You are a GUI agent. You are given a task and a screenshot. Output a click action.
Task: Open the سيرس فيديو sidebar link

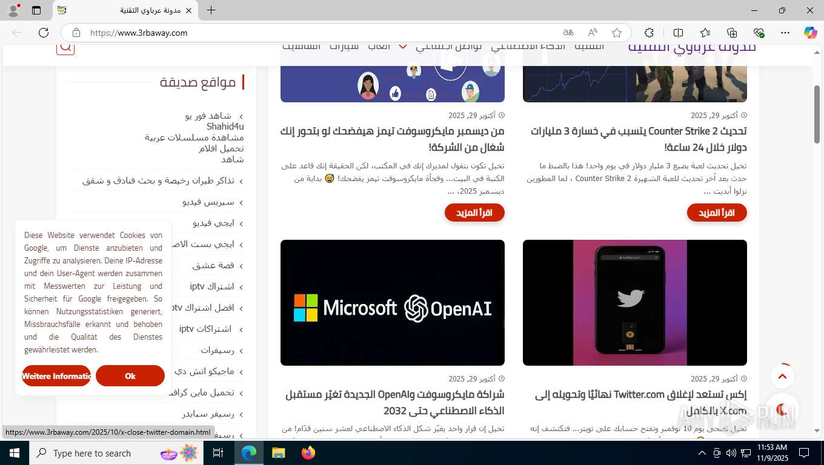pos(208,202)
